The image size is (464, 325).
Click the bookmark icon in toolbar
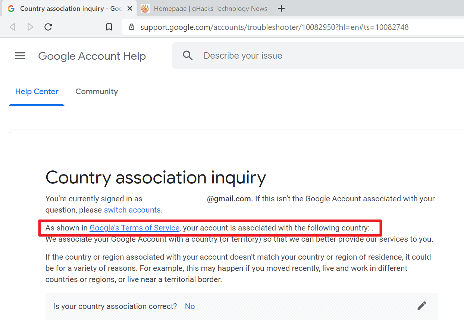[109, 27]
